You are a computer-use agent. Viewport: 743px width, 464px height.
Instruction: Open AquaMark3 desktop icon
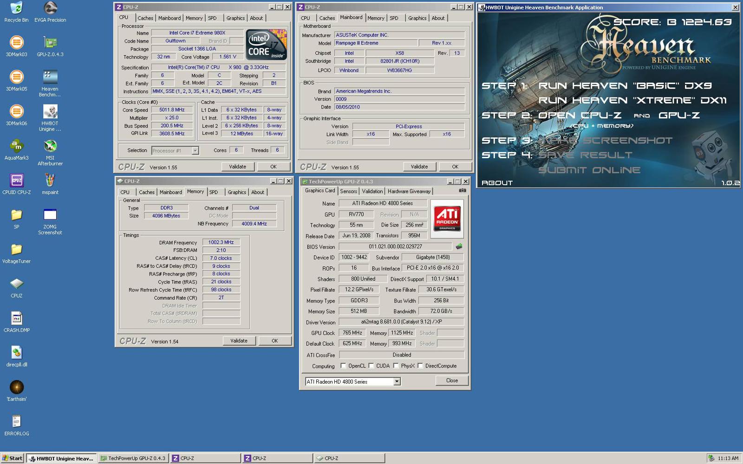click(x=16, y=149)
